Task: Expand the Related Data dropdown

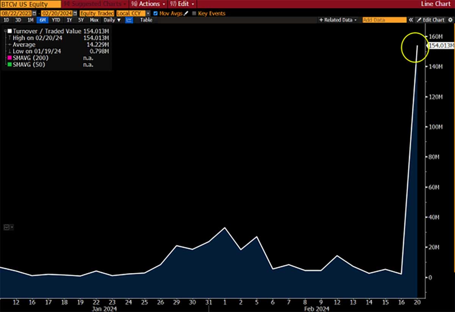Action: tap(338, 20)
